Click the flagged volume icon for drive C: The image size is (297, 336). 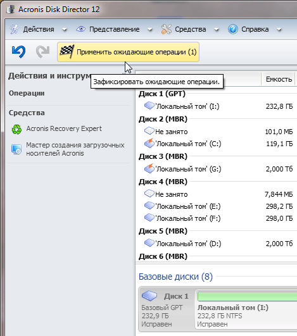click(x=149, y=143)
